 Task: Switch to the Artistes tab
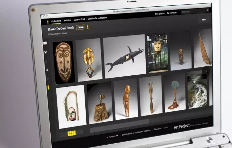coord(67,20)
